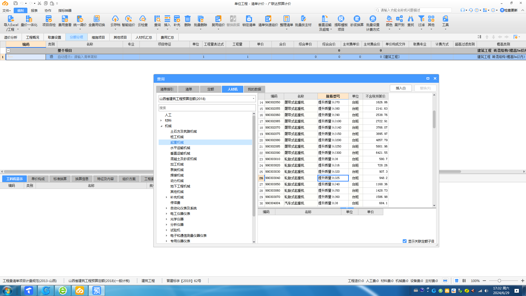Open the 指标神器 tab
The height and width of the screenshot is (296, 526).
(x=65, y=10)
